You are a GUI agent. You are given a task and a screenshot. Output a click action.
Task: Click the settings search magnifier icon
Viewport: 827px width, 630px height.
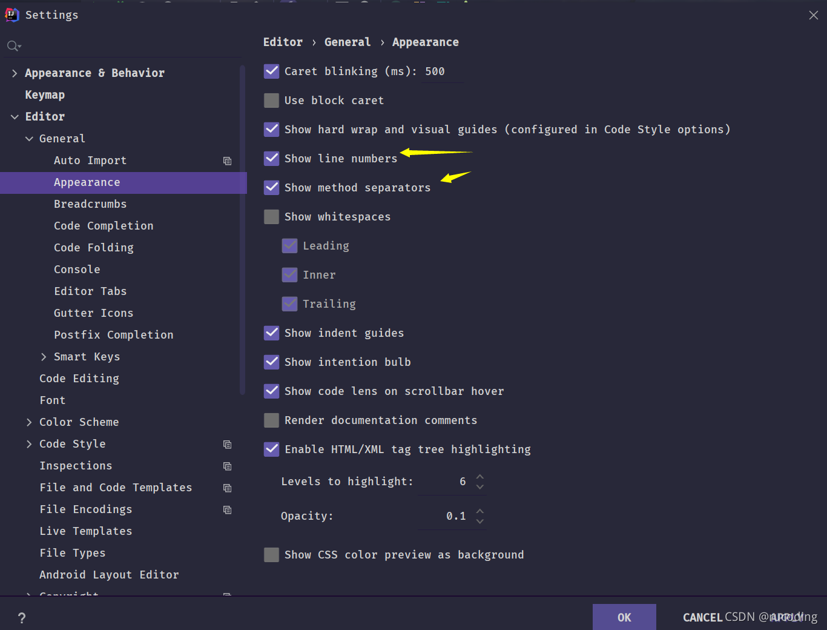13,46
